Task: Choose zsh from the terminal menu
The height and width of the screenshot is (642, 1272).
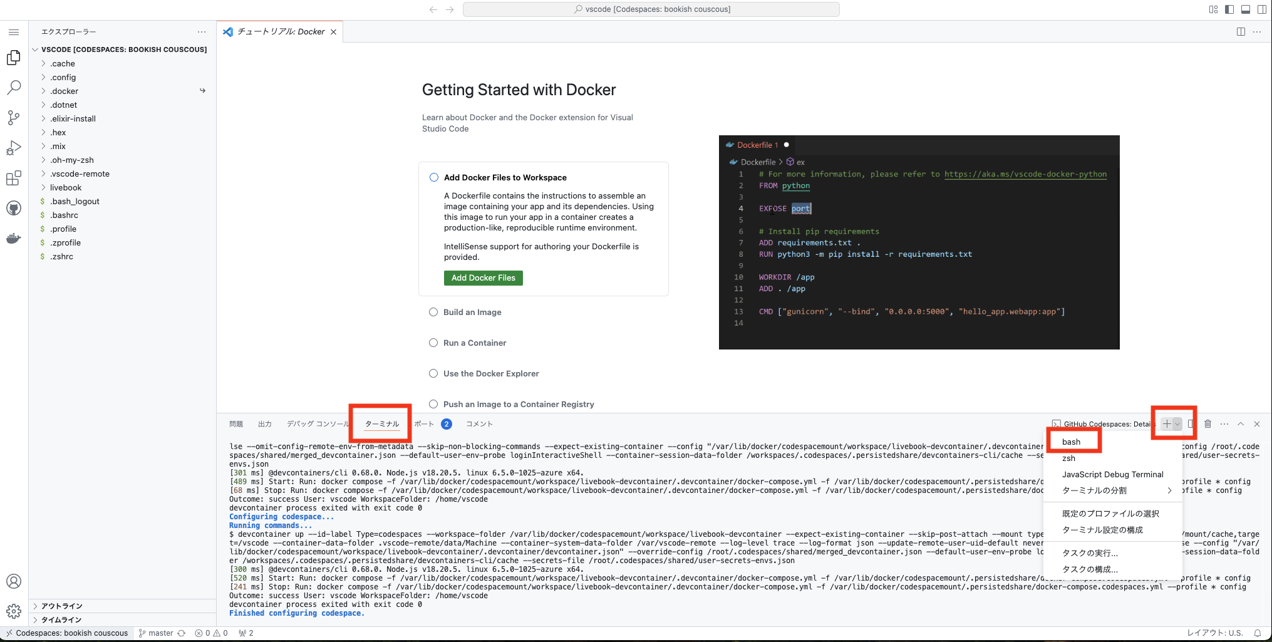Action: point(1113,458)
